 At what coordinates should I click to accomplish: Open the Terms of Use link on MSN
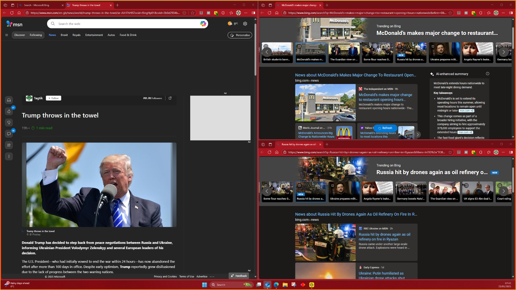pyautogui.click(x=187, y=277)
